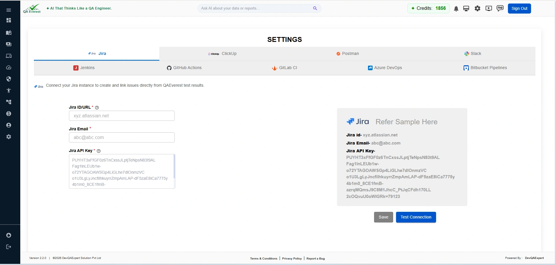Open the dollar coin billing icon in the sidebar
Screen dimensions: 556x265
tap(9, 114)
